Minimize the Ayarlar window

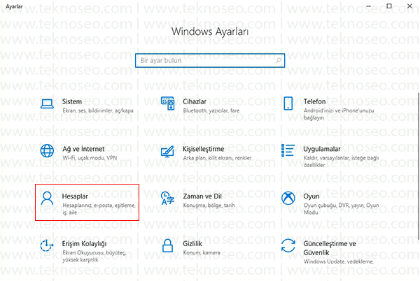(x=369, y=6)
